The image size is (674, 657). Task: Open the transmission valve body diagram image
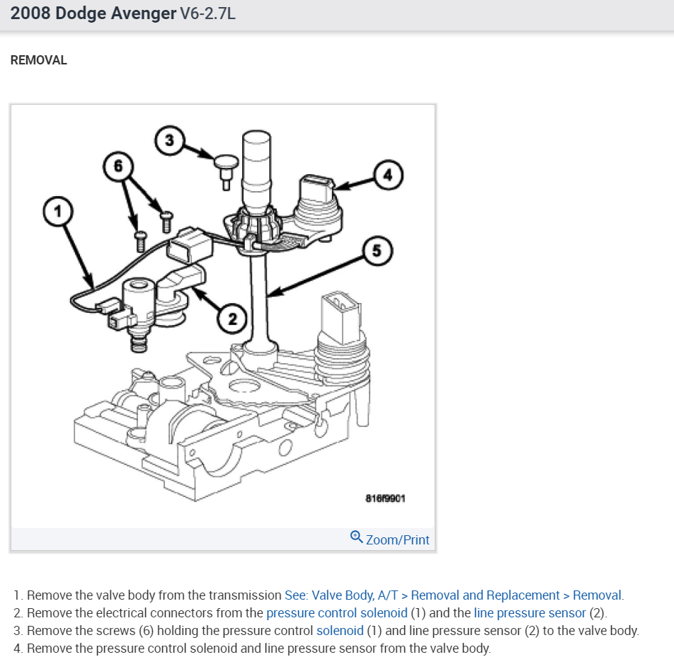222,316
